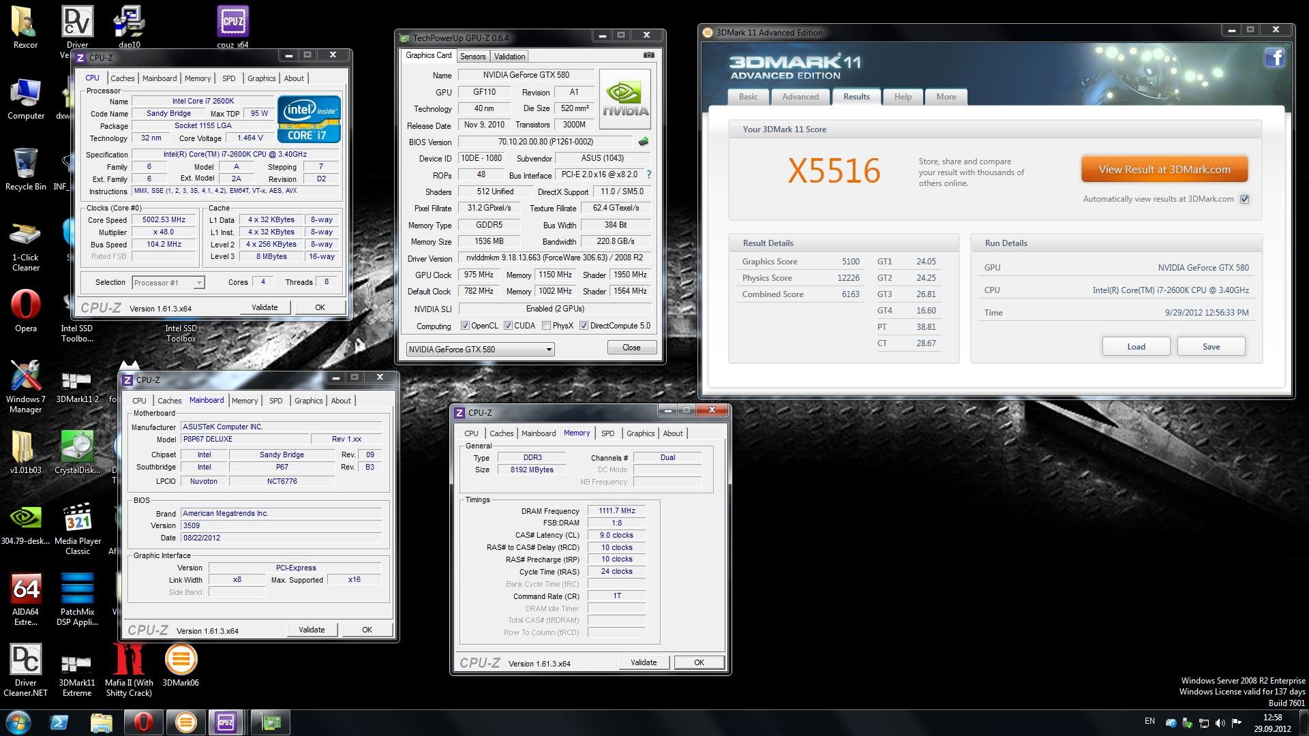The image size is (1309, 736).
Task: Click the CPU-Z taskbar button
Action: click(226, 722)
